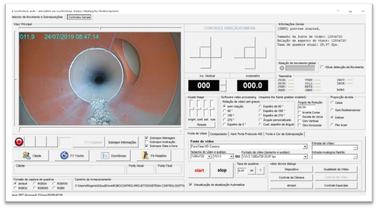Select default frame capture format
The width and height of the screenshot is (378, 209).
[x=15, y=183]
